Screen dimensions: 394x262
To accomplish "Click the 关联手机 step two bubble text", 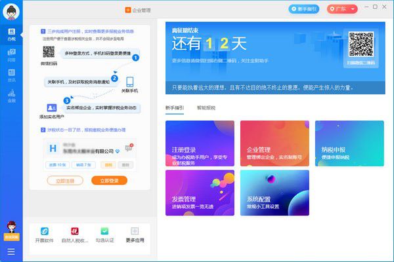I will 79,82.
